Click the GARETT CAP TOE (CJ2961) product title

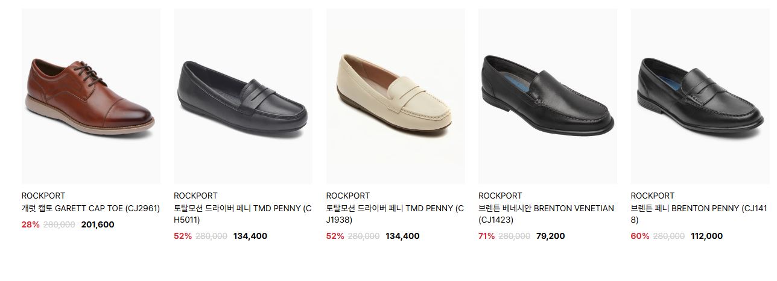pos(91,208)
